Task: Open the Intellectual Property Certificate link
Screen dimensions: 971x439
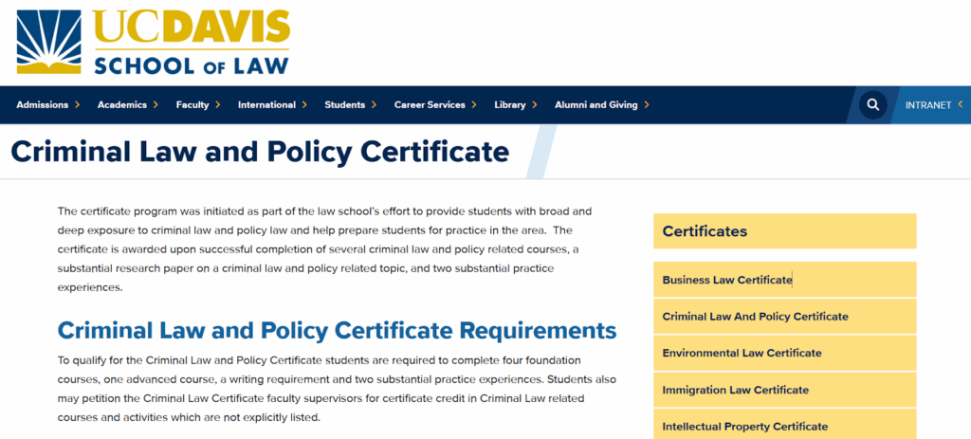Action: click(784, 425)
